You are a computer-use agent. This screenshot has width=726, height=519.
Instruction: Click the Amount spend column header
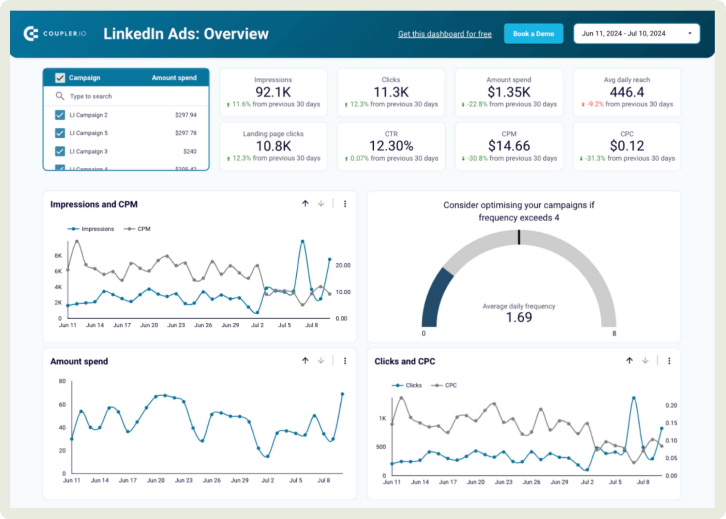click(x=174, y=77)
